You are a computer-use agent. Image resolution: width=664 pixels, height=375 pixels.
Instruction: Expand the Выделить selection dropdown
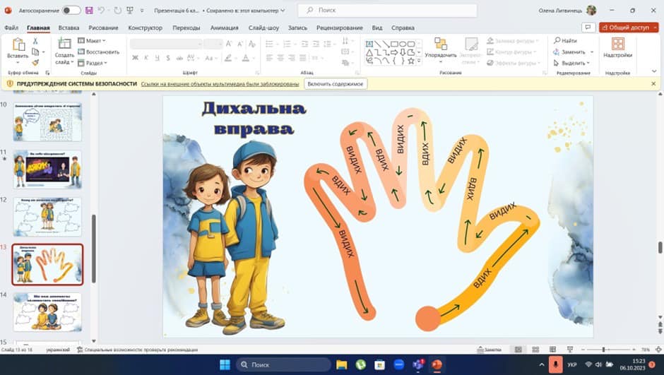coord(573,63)
